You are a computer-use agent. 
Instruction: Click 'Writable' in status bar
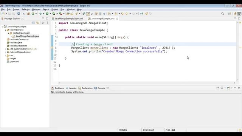pyautogui.click(x=123, y=130)
